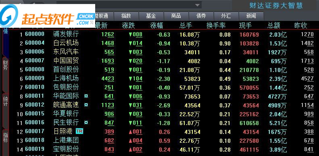Click change percent 0.59 for 上港集团
319x156 pixels.
[165, 141]
